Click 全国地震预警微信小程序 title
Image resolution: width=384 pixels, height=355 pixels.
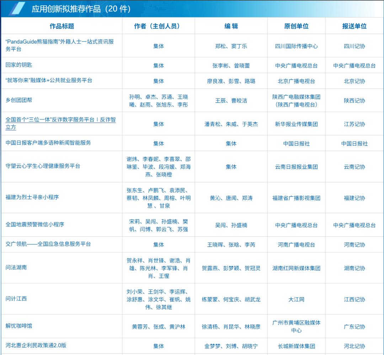pyautogui.click(x=35, y=224)
